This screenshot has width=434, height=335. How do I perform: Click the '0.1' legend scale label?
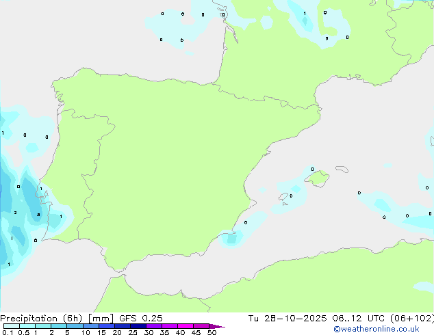point(8,332)
